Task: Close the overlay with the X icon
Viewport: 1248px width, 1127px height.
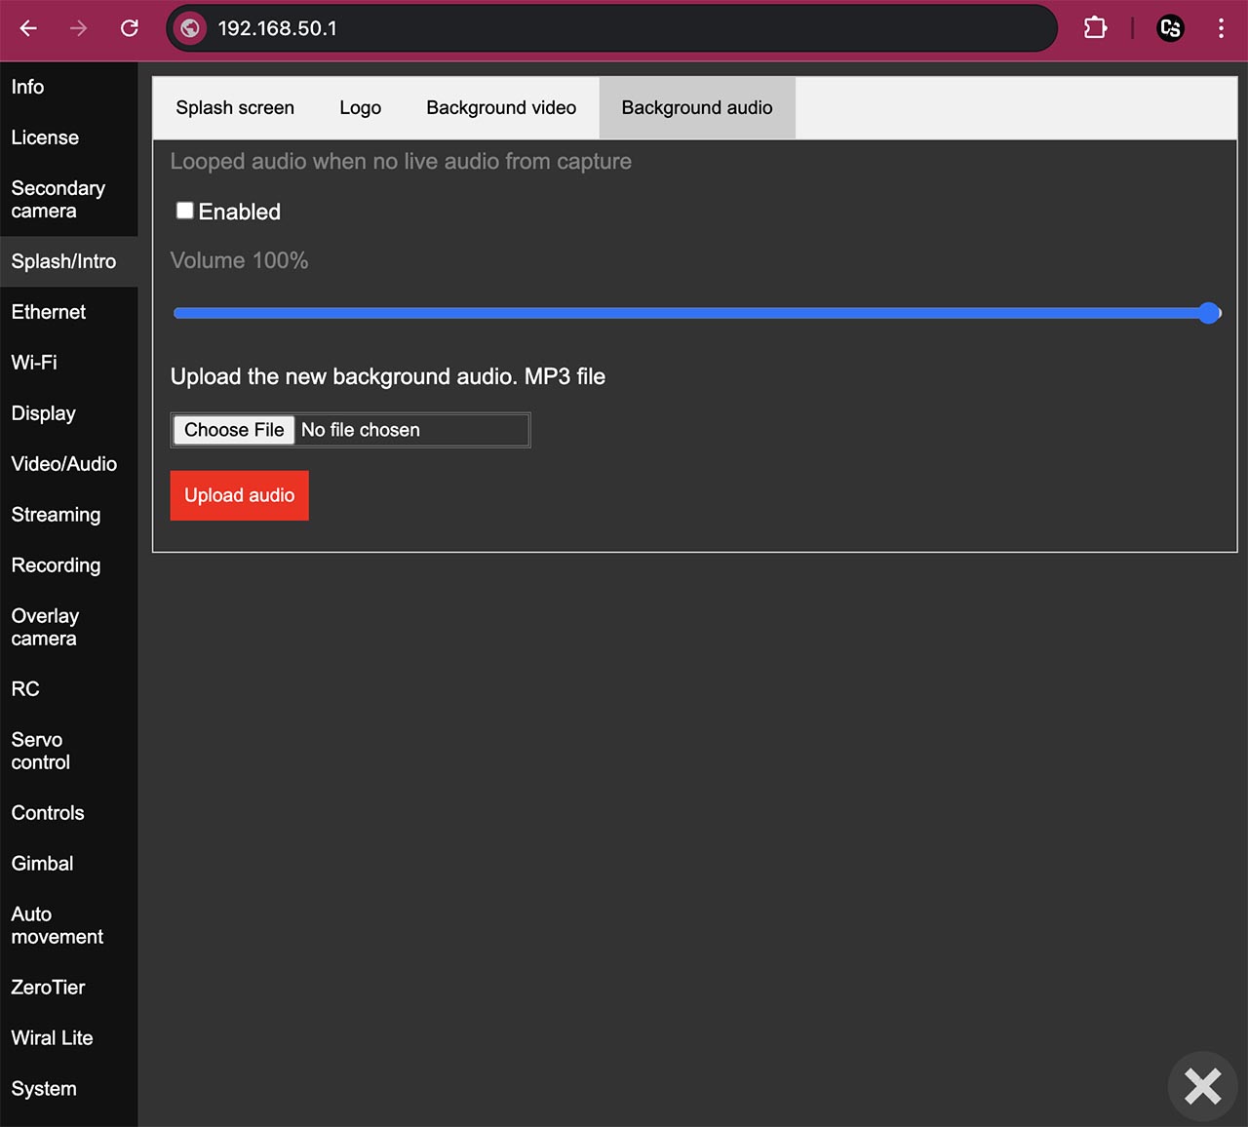Action: click(x=1203, y=1086)
